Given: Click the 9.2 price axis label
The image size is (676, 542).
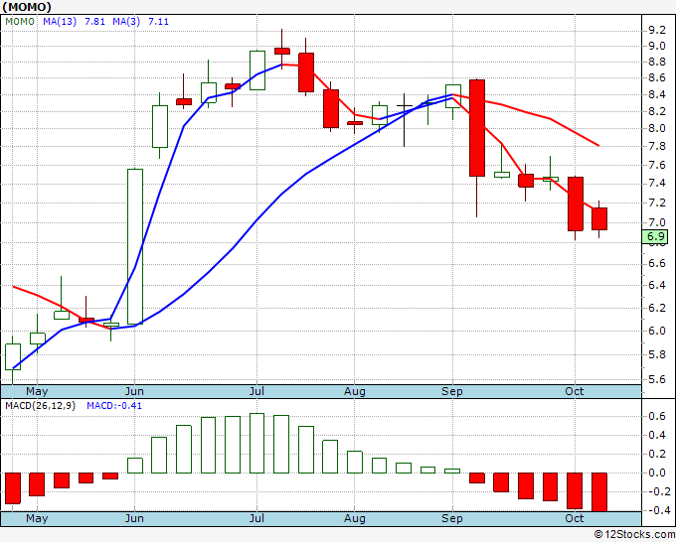Looking at the screenshot, I should (657, 30).
